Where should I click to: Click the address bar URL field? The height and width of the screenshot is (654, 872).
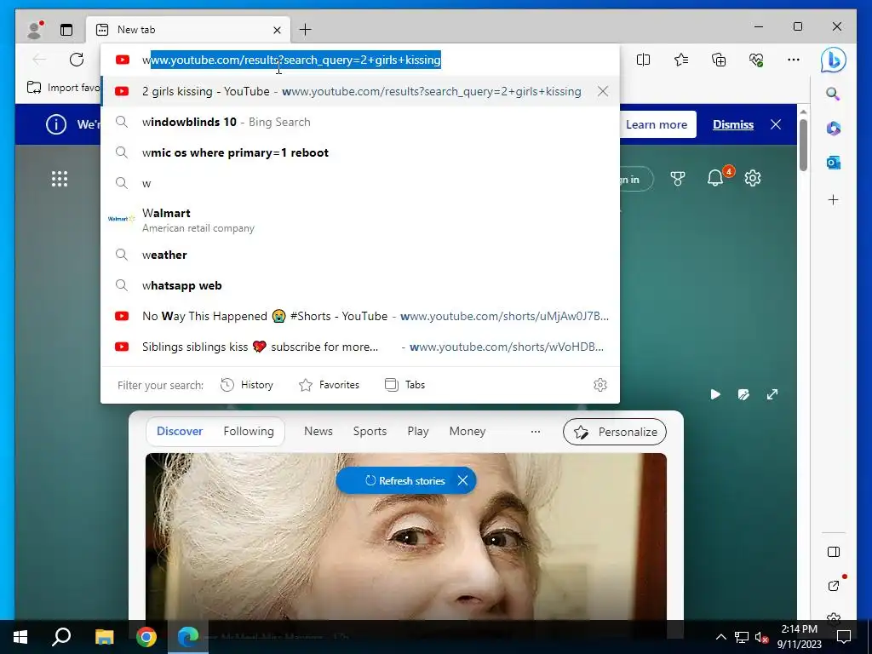(360, 60)
